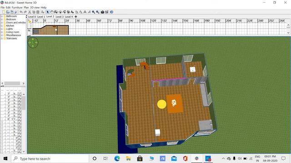Screen dimensions: 291x163
Task: Select the yellow round object in 3D view
Action: [x=162, y=104]
